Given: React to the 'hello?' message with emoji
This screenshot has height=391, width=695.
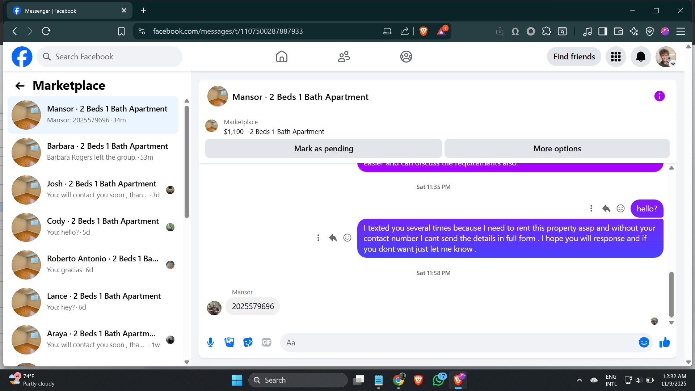Looking at the screenshot, I should click(x=620, y=209).
